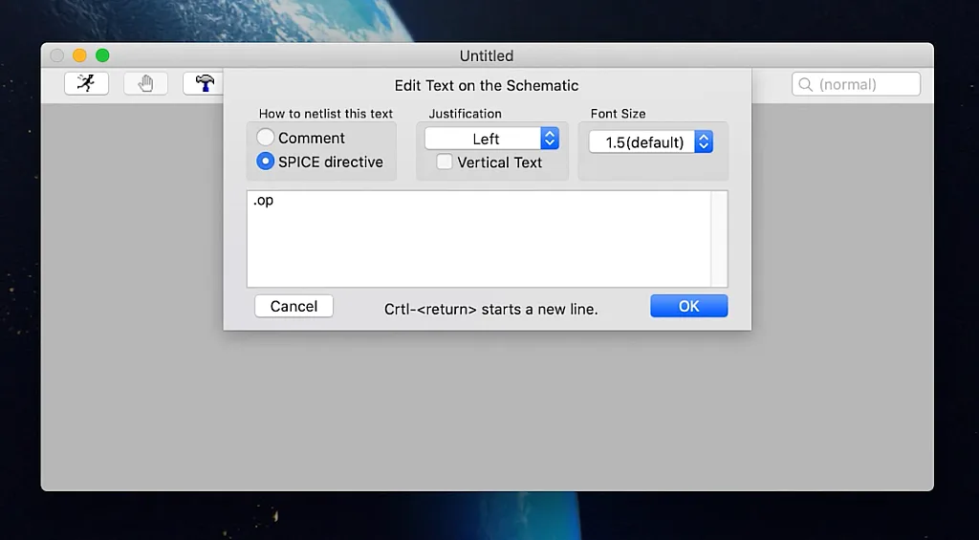Open the Control Panel hammer icon
979x540 pixels.
(x=204, y=83)
